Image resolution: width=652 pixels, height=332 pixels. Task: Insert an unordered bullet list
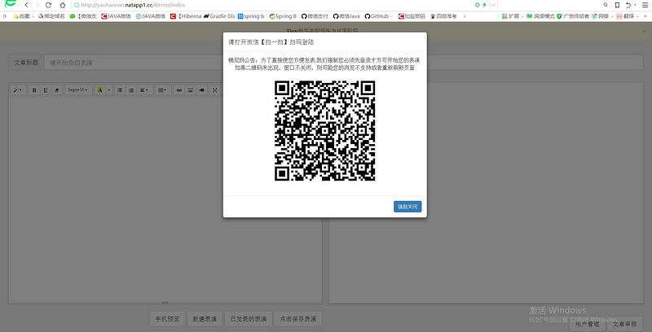pyautogui.click(x=120, y=90)
